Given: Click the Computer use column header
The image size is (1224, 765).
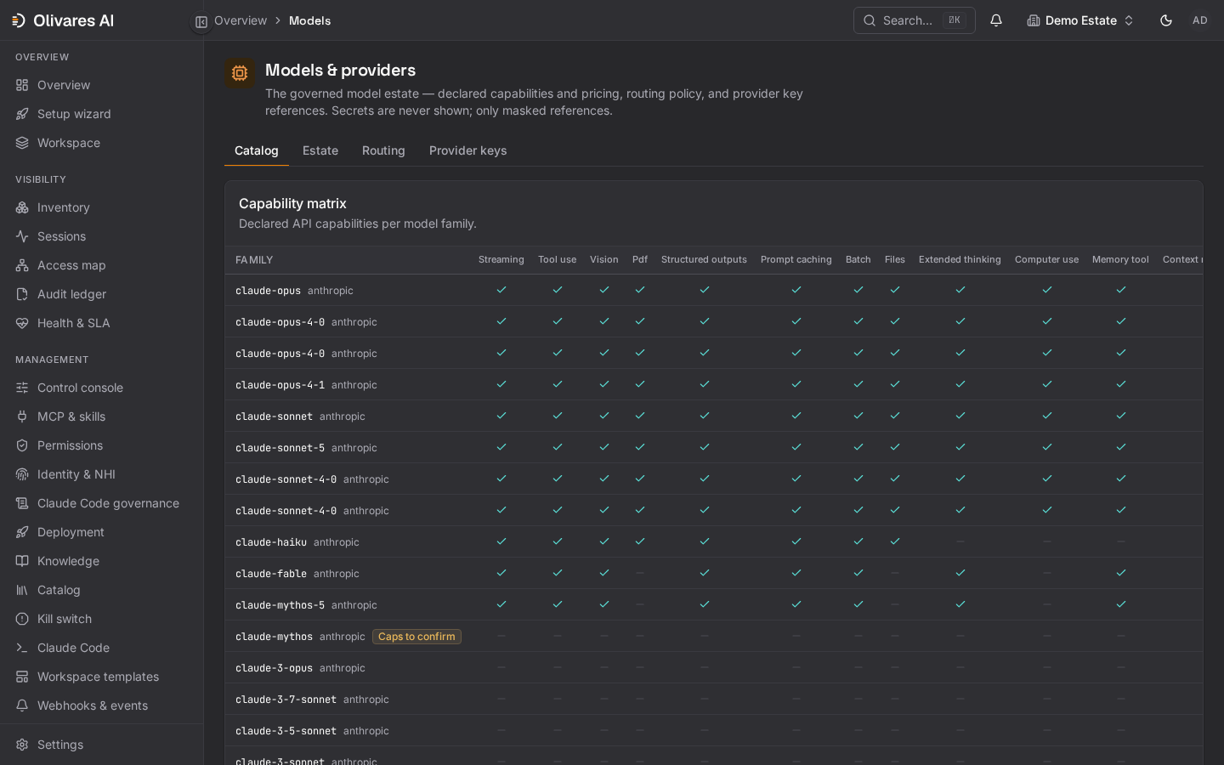Looking at the screenshot, I should (1046, 260).
